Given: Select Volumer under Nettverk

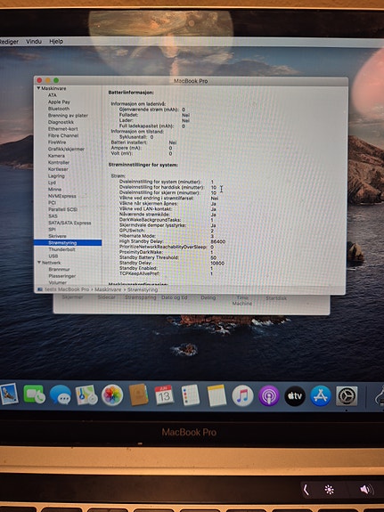Looking at the screenshot, I should [x=58, y=282].
